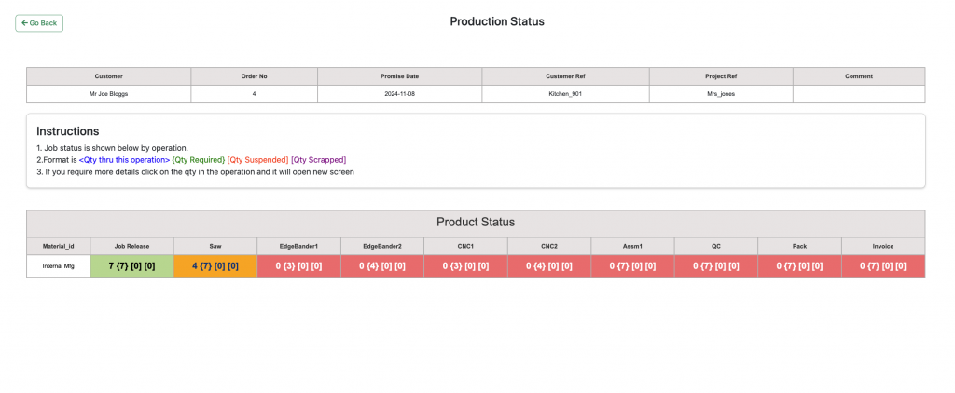Image resolution: width=955 pixels, height=393 pixels.
Task: Open the Invoice status quantity
Action: pos(883,265)
